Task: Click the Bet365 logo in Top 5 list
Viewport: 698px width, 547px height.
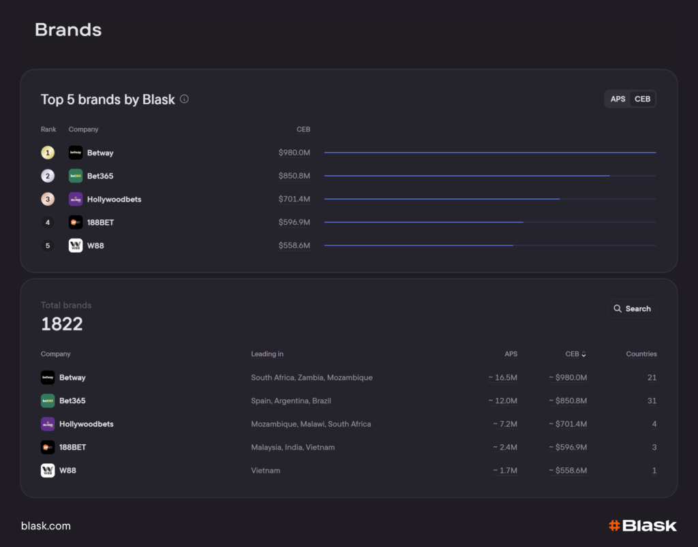Action: point(76,176)
